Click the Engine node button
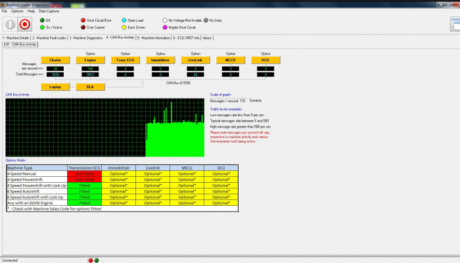 91,60
